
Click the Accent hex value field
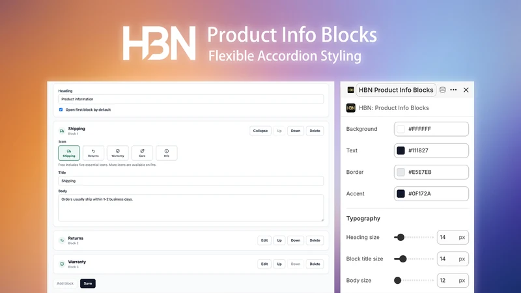(x=431, y=193)
